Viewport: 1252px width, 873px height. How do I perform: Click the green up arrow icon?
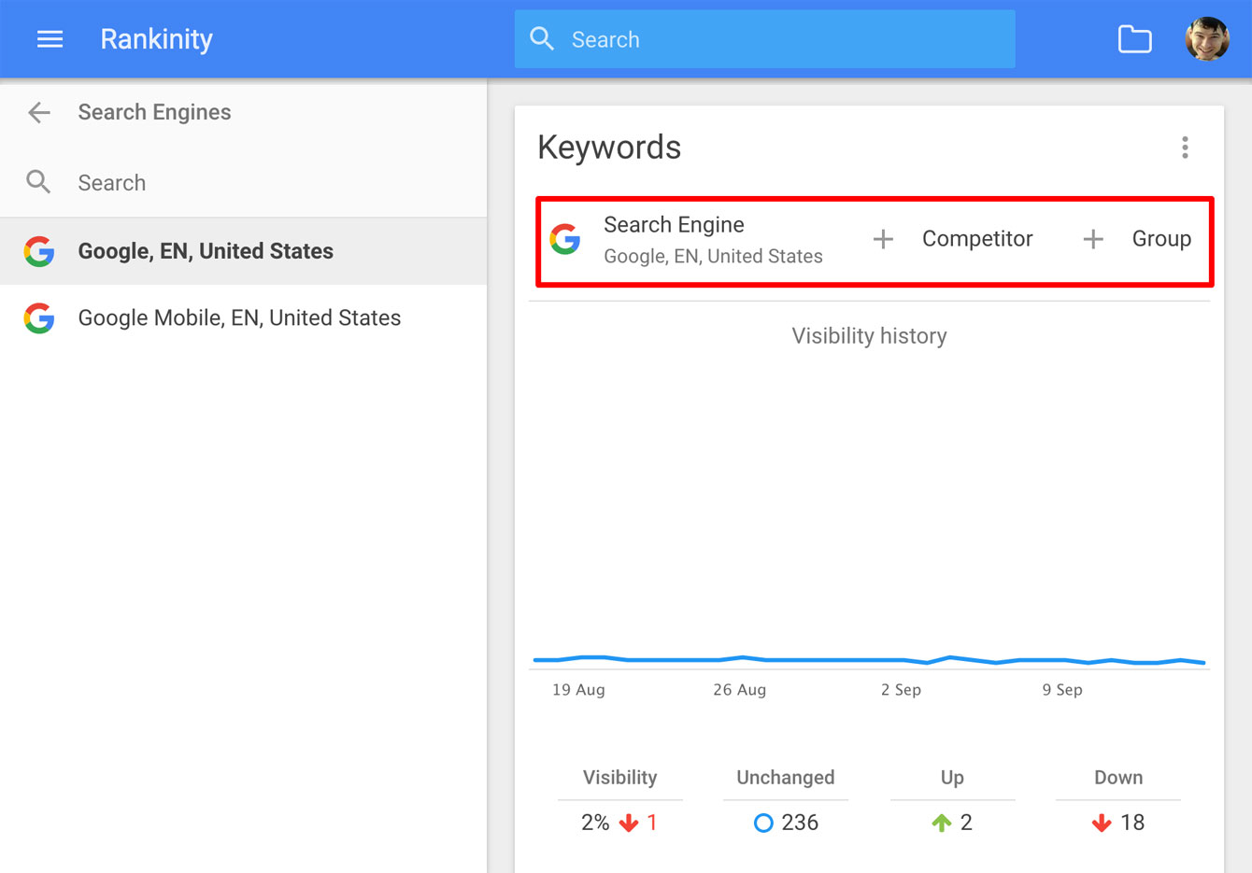[x=942, y=823]
